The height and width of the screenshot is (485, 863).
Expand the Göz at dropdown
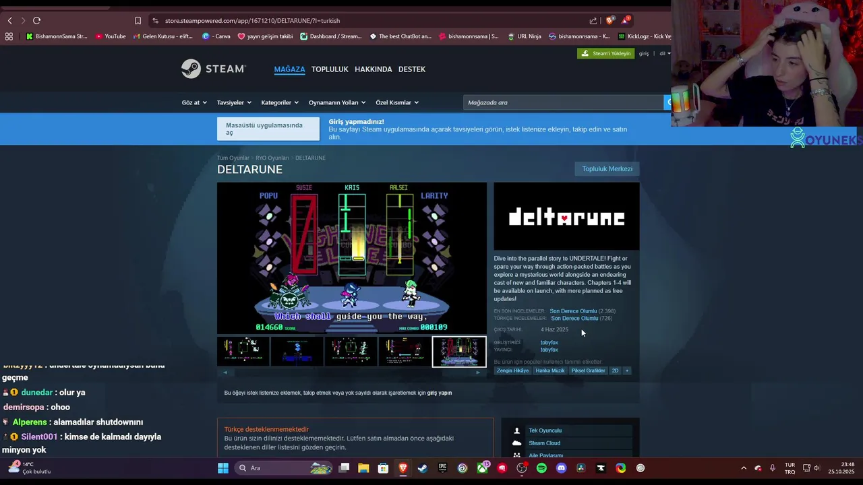coord(194,102)
